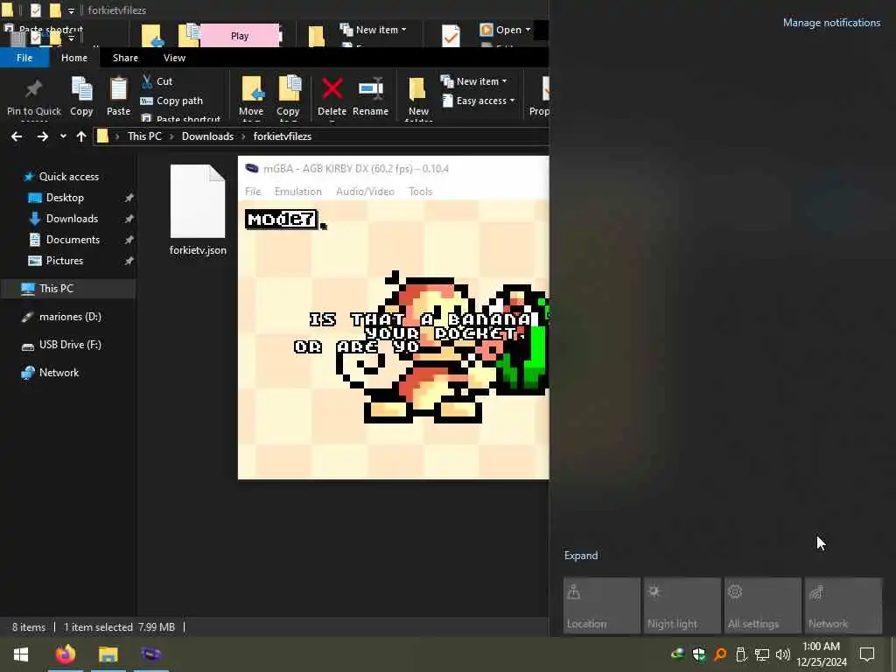
Task: Create a New folder
Action: coord(418,98)
